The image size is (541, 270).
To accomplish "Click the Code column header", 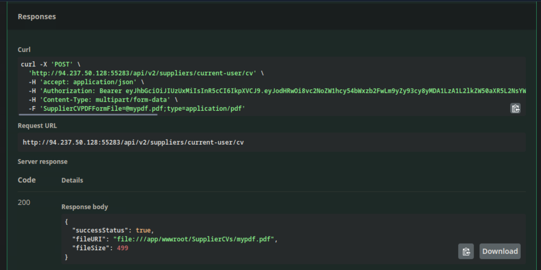I will coord(27,180).
